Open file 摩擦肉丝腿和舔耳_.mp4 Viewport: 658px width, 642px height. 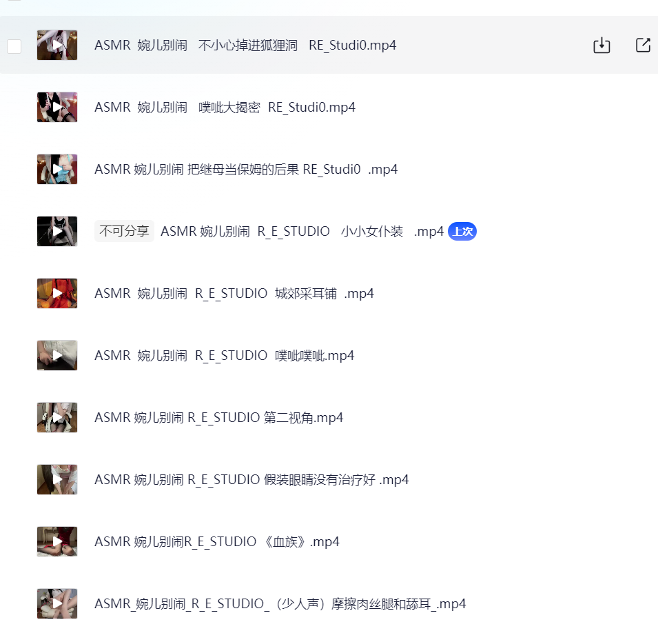pyautogui.click(x=280, y=604)
